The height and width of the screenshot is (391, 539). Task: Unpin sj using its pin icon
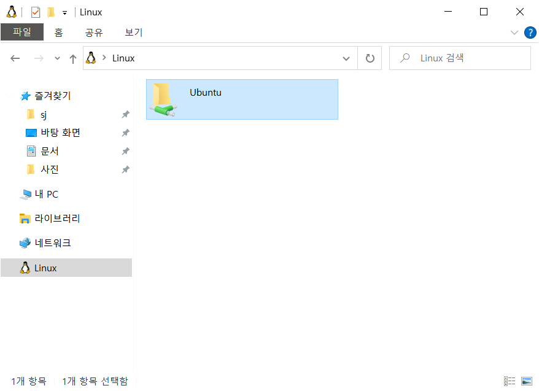[x=125, y=114]
